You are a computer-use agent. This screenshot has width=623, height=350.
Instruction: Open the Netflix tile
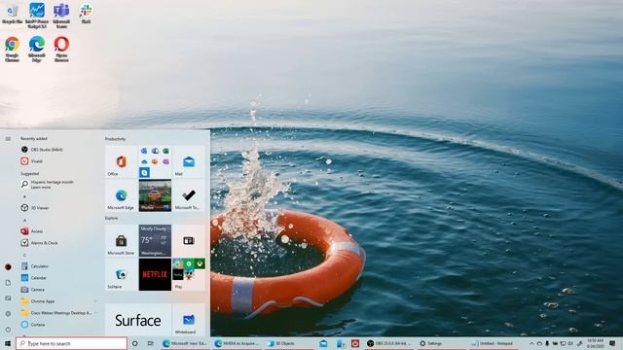tap(155, 274)
